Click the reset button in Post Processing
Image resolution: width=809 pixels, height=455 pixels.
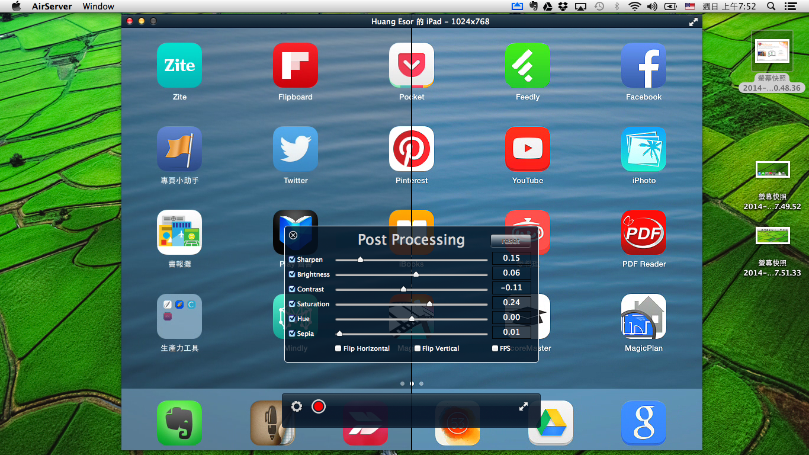(511, 241)
